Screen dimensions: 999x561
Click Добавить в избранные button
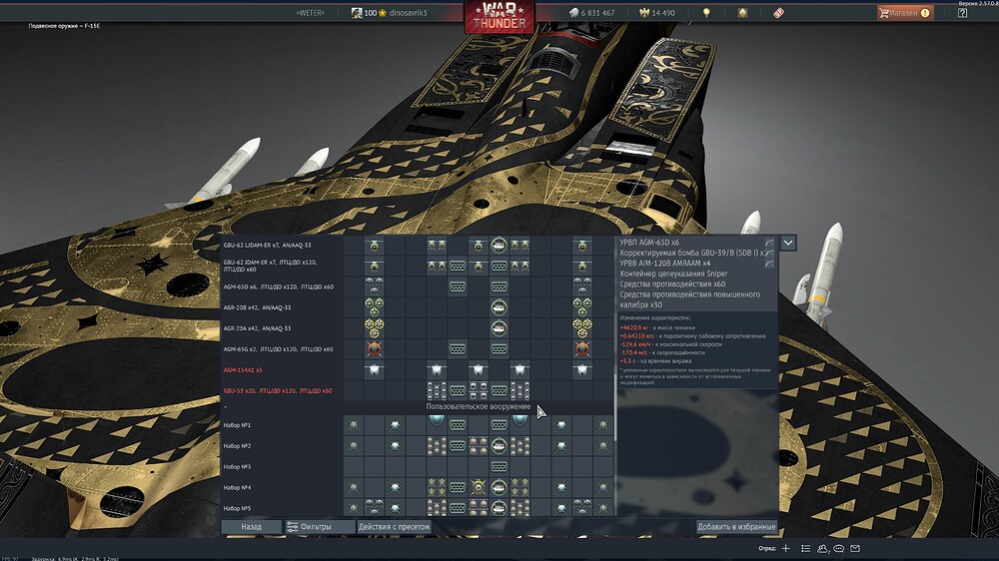click(x=736, y=527)
